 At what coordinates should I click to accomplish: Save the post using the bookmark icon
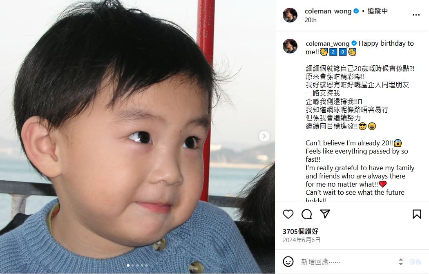417,214
